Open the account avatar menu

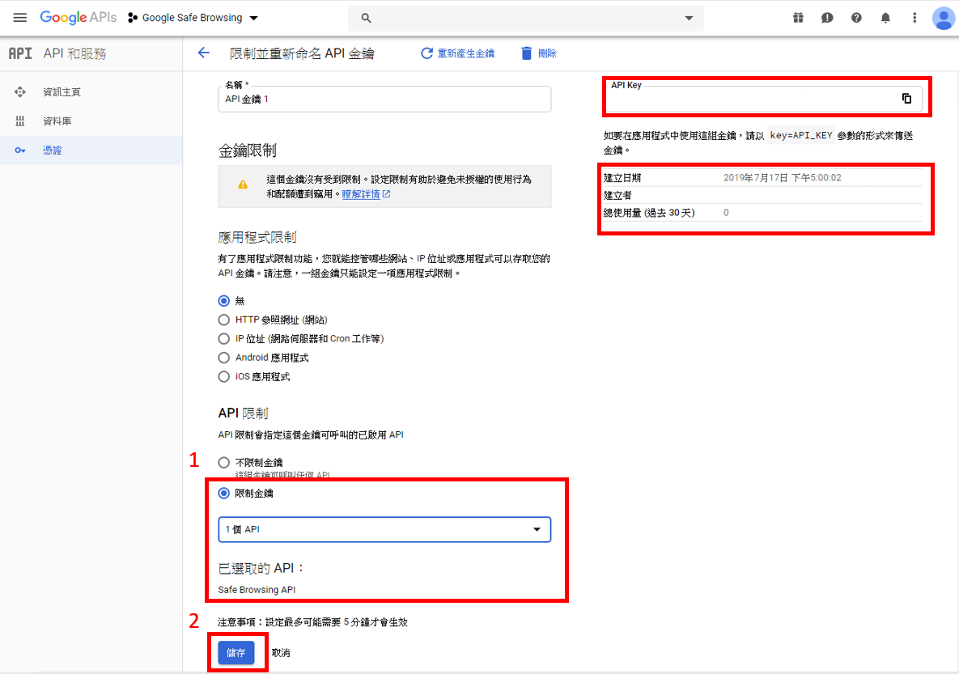[x=944, y=17]
